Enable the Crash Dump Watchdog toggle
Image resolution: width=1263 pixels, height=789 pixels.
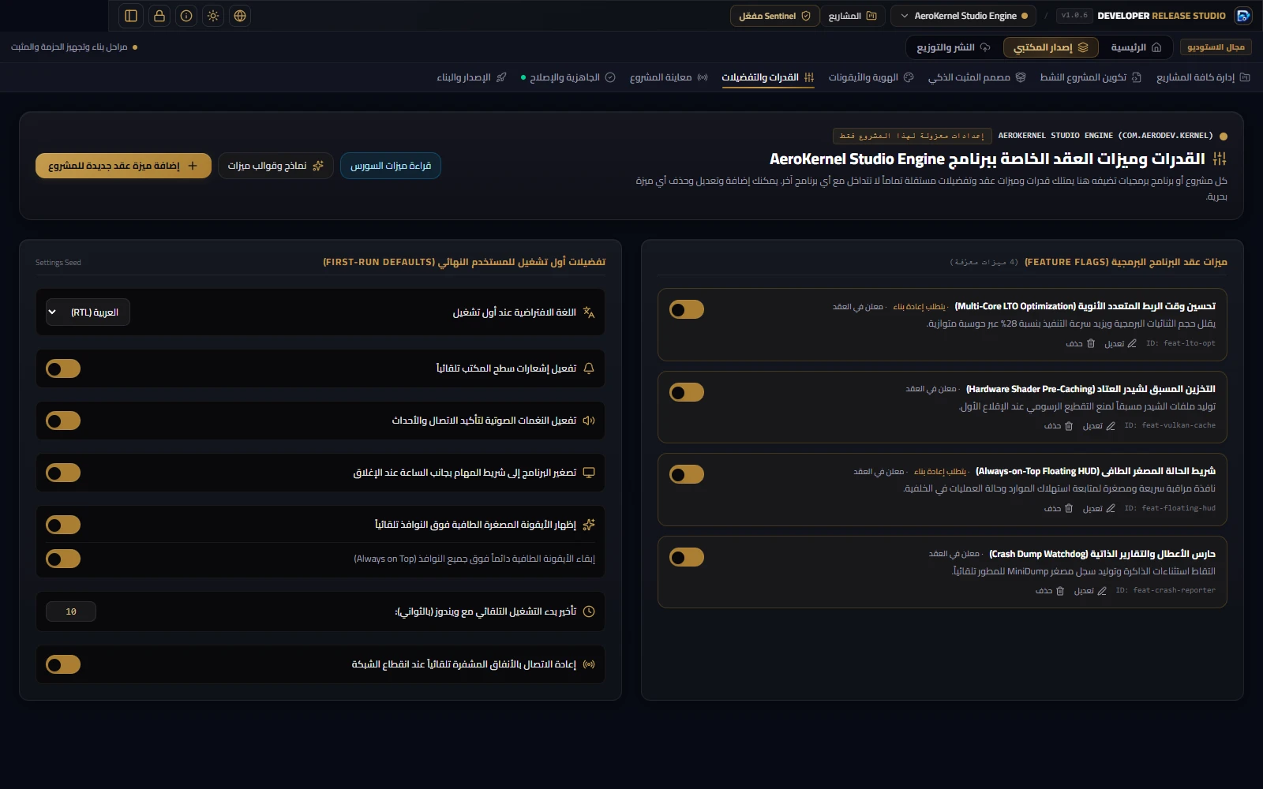pos(687,557)
